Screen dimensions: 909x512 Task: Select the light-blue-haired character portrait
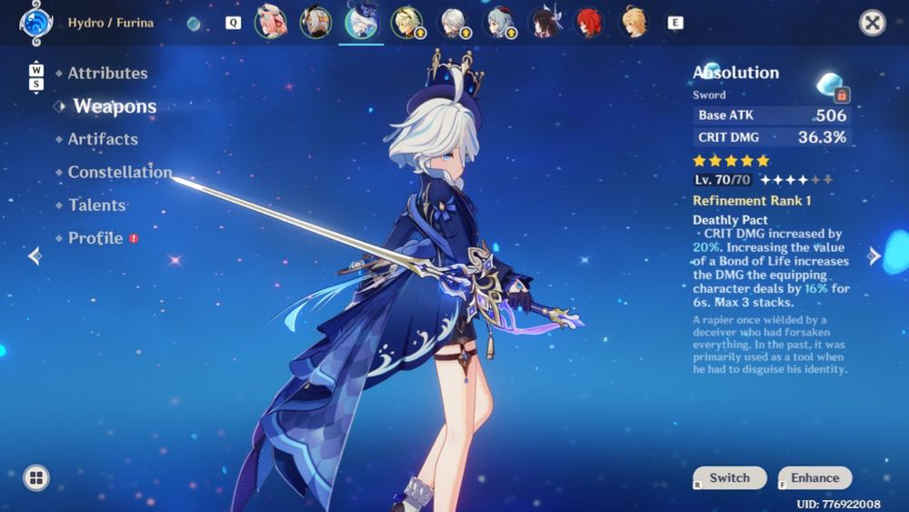pos(498,24)
